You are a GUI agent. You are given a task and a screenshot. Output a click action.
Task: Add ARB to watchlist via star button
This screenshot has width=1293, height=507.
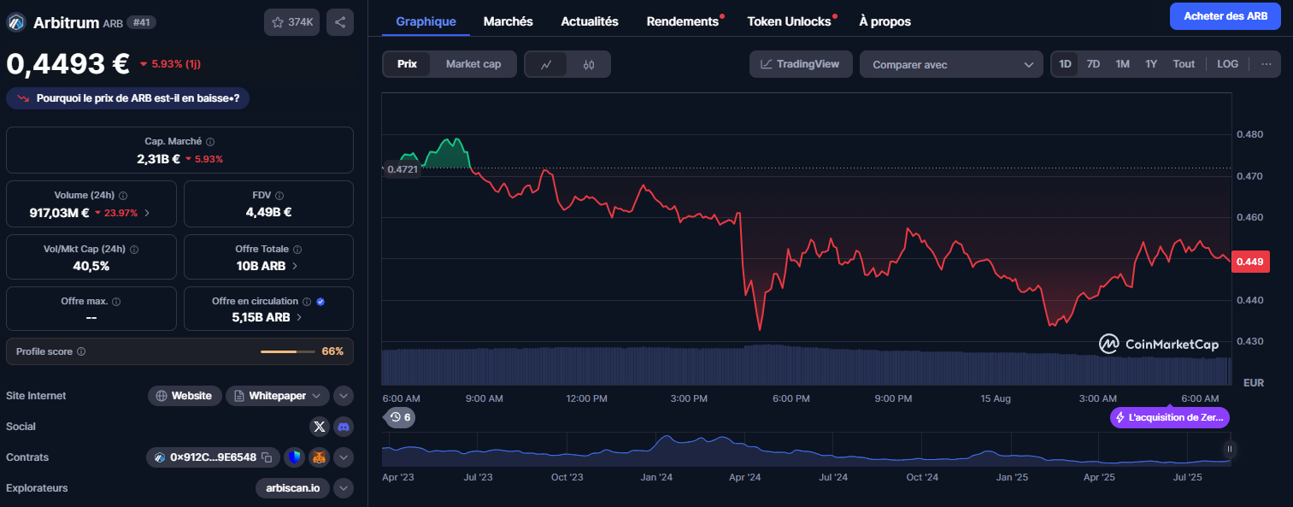click(291, 22)
